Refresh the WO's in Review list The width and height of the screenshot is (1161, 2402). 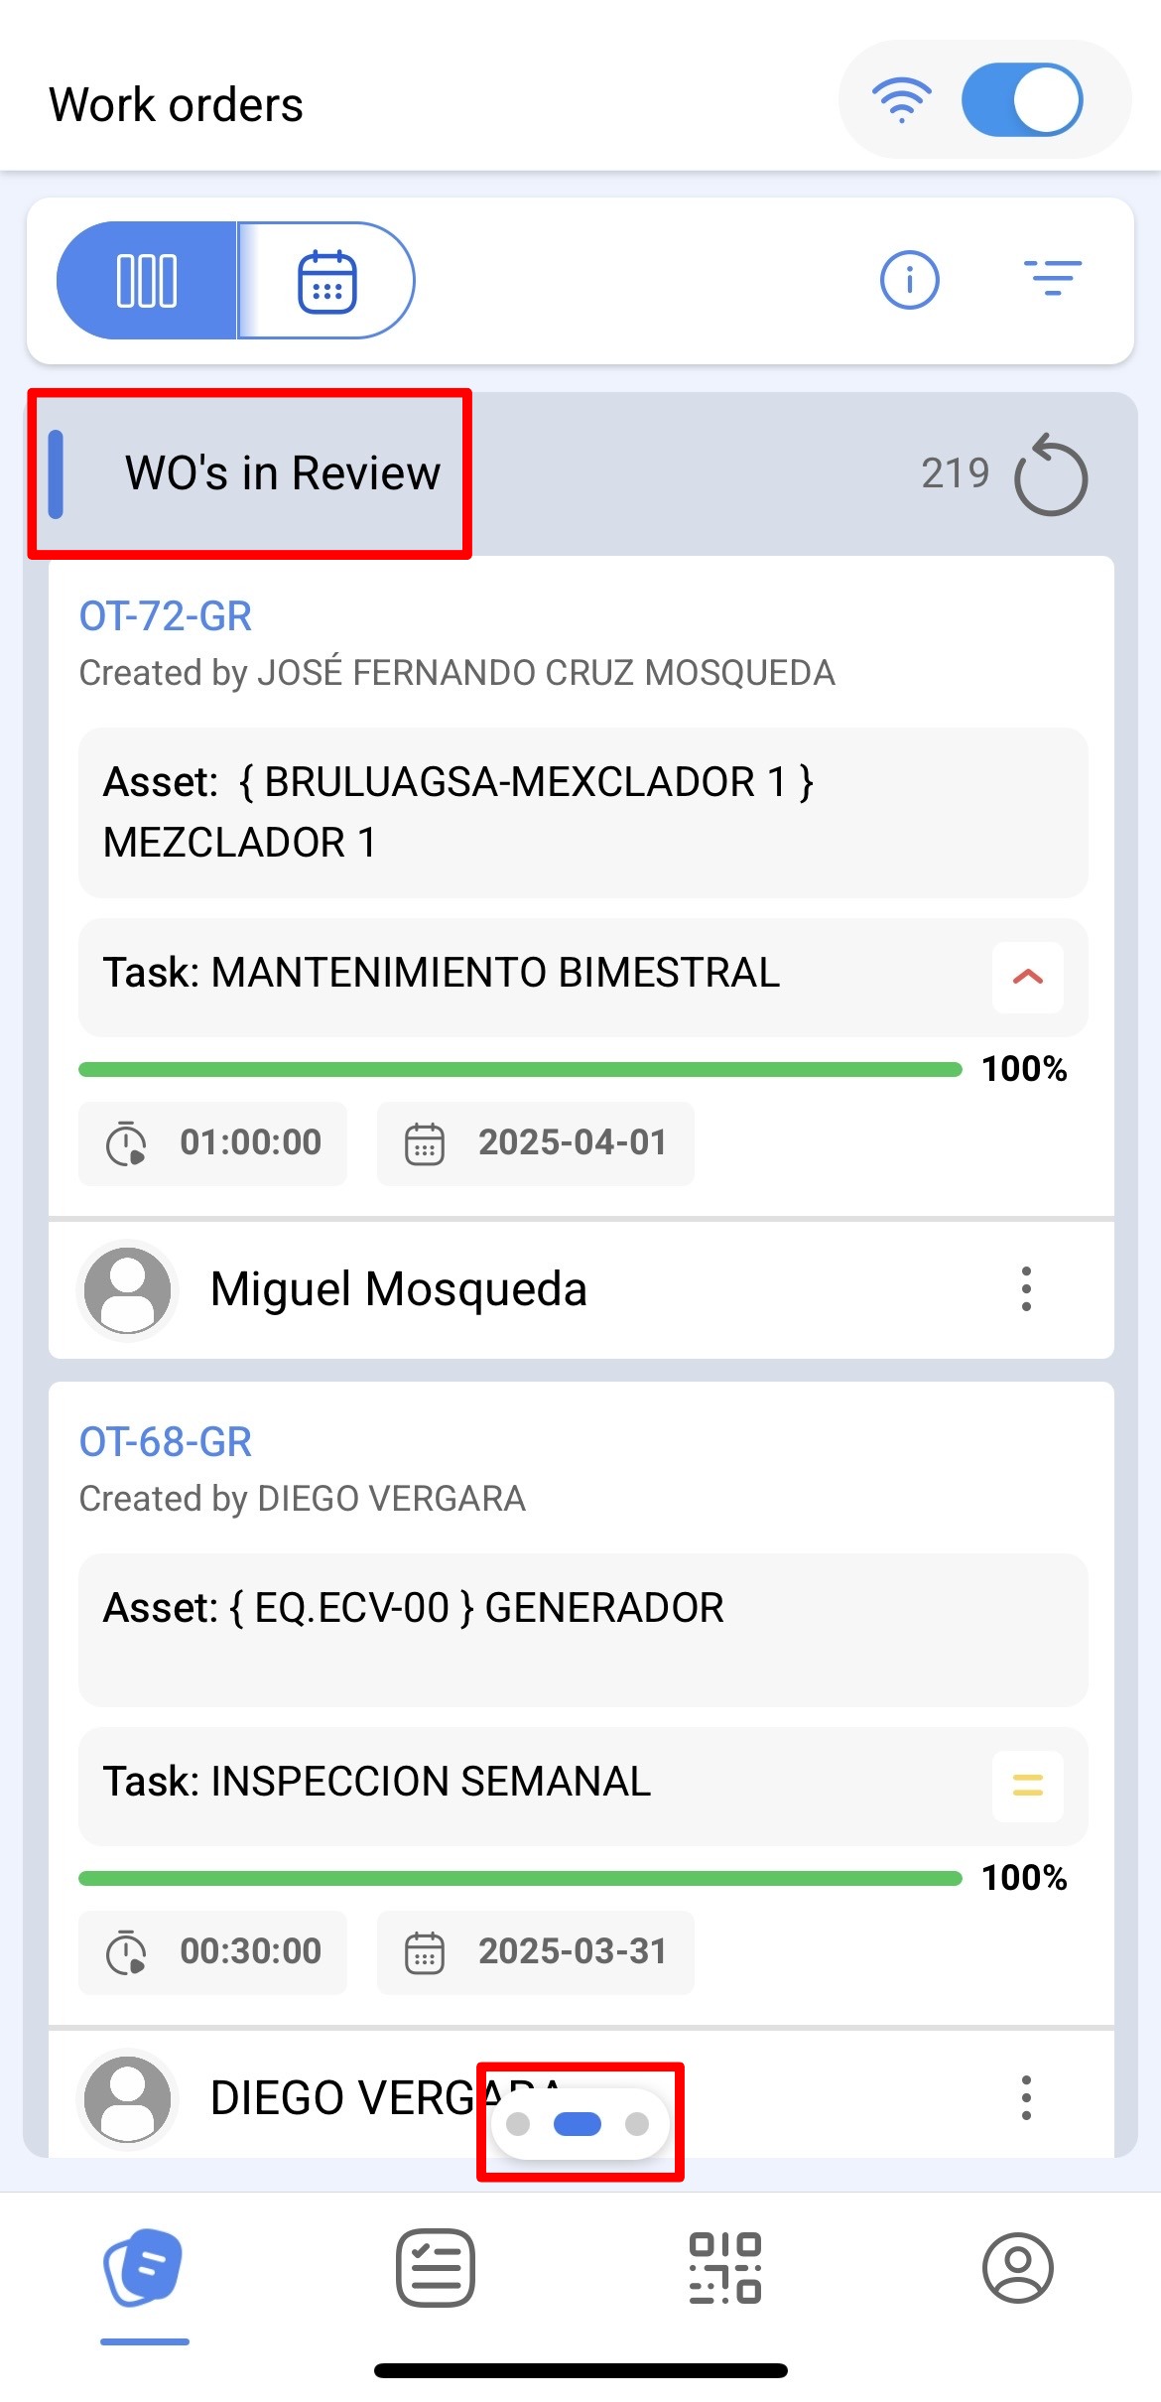click(x=1050, y=473)
